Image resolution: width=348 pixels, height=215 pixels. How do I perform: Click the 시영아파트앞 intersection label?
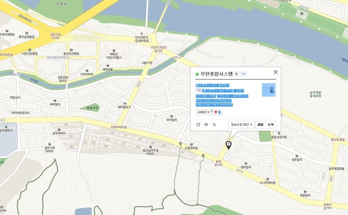tap(119, 127)
